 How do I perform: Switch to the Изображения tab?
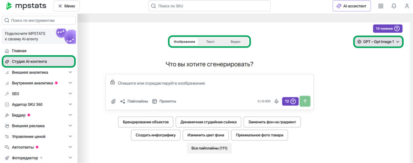tap(184, 42)
